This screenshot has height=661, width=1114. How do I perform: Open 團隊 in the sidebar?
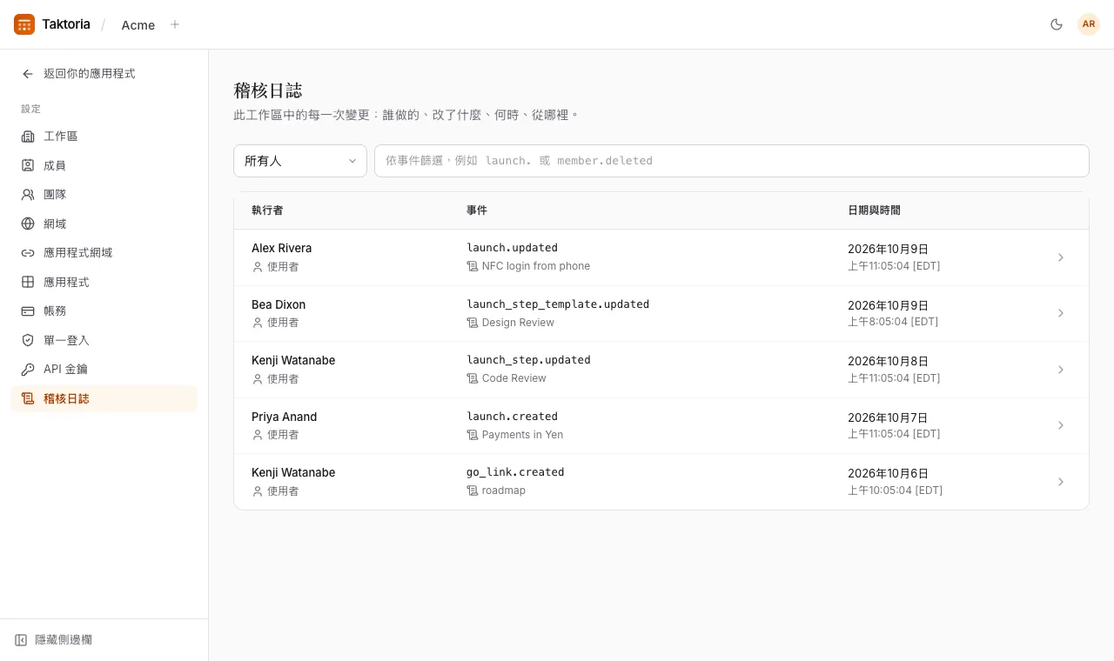104,195
